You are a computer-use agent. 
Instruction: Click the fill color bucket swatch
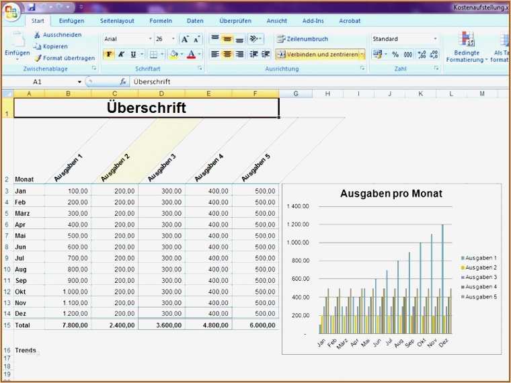pyautogui.click(x=174, y=54)
